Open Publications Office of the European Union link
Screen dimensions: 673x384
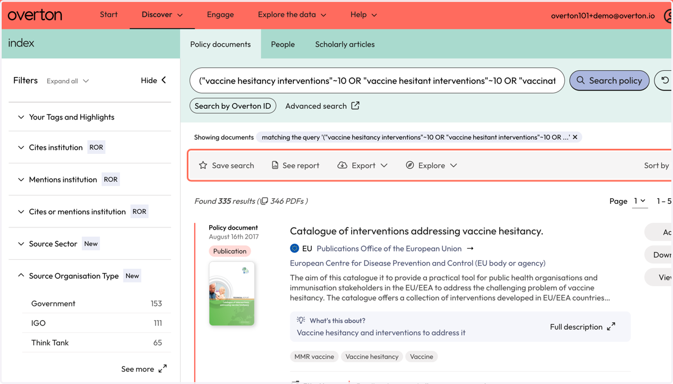389,248
